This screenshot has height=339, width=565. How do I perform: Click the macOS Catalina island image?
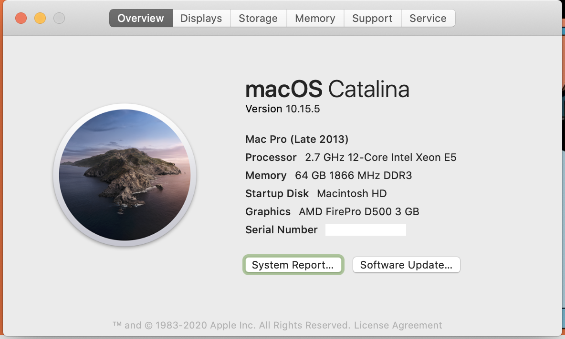click(x=125, y=175)
